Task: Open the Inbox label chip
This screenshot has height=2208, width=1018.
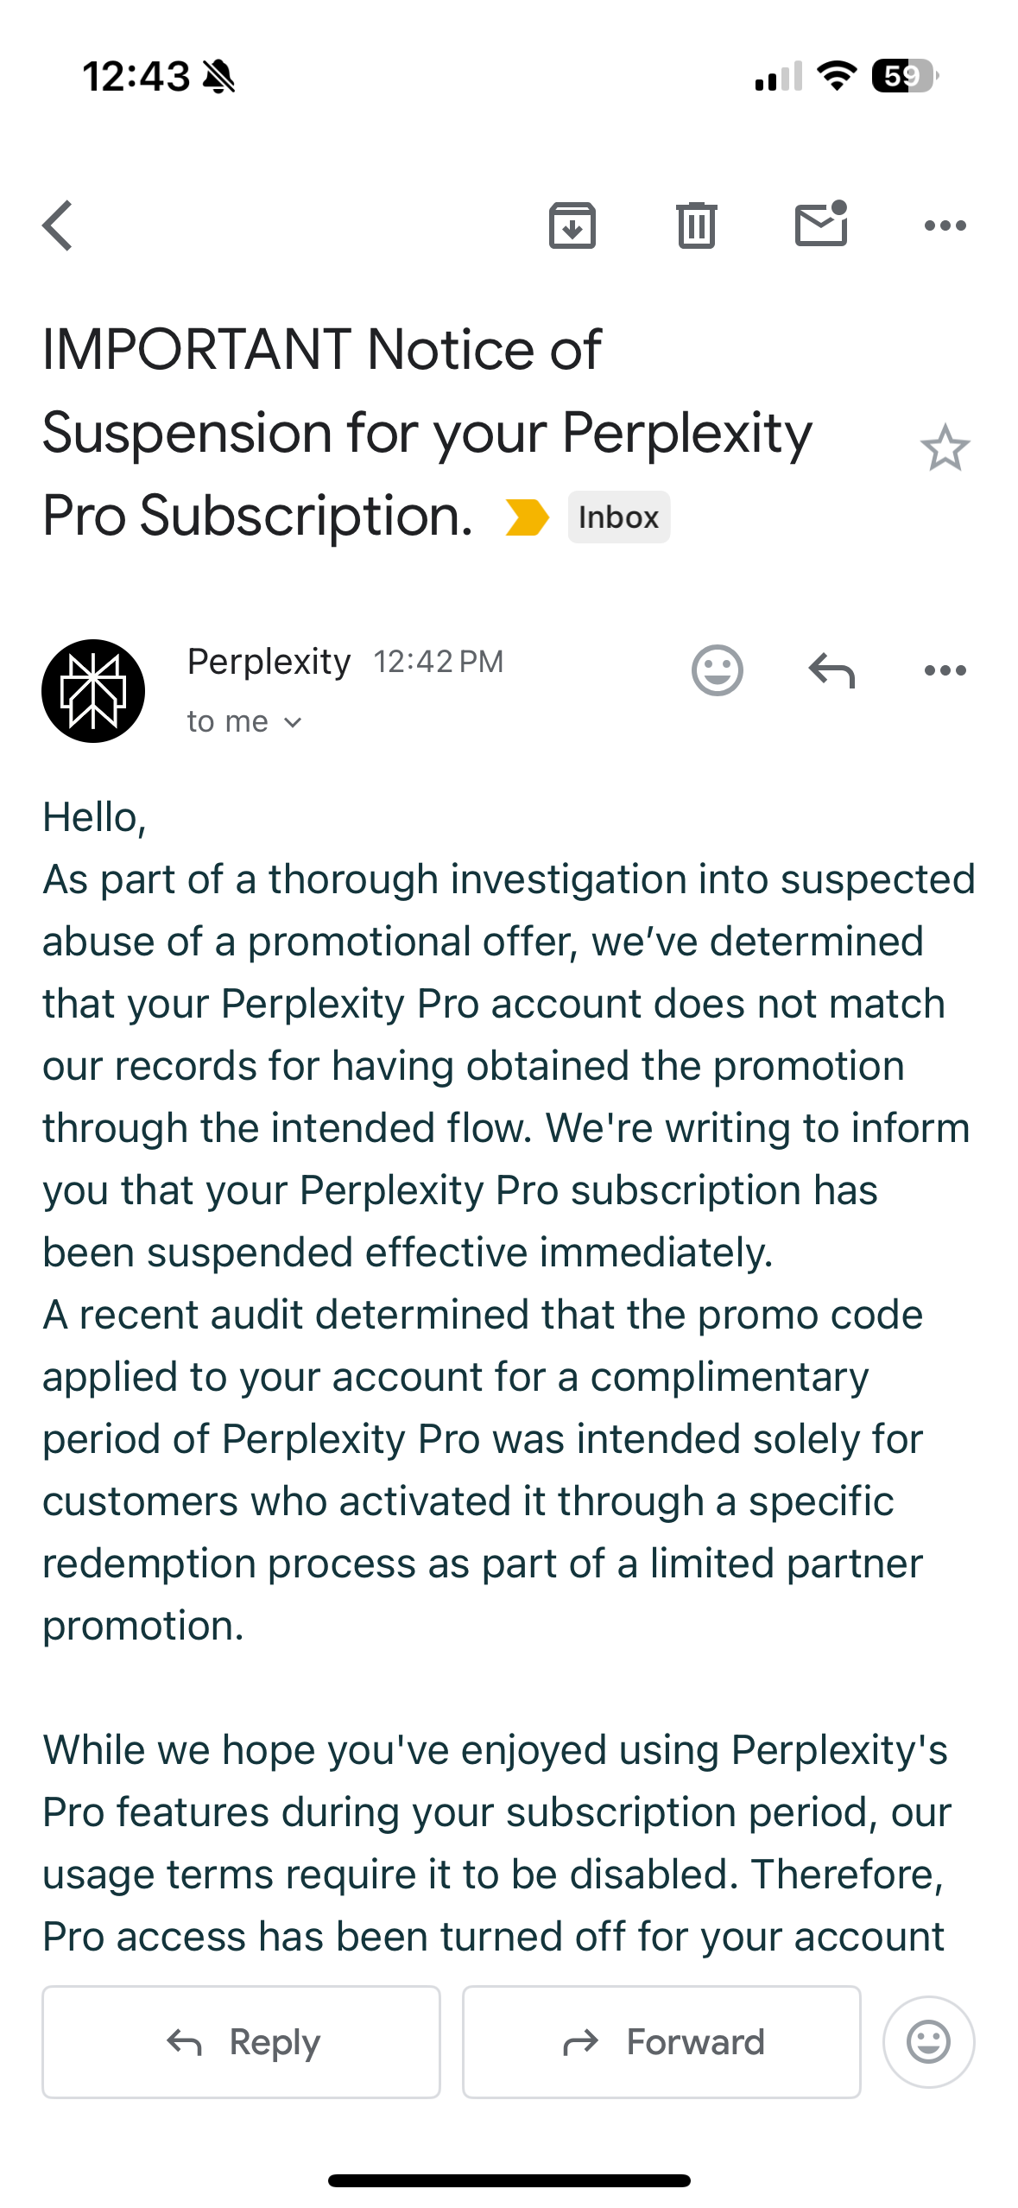Action: pyautogui.click(x=618, y=517)
